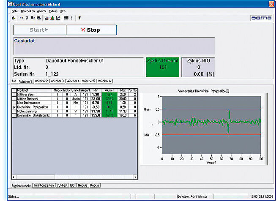279x201 pixels.
Task: Click the date 02.11.2005 in status bar
Action: pos(266,196)
